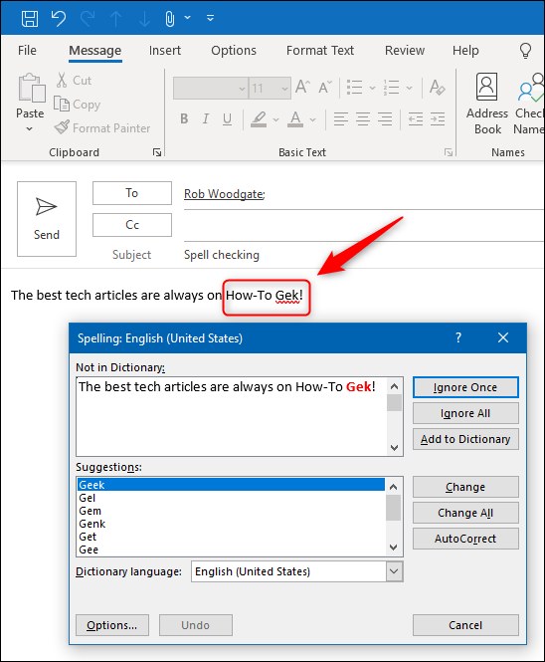Customize the Quick Access Toolbar

pos(210,18)
